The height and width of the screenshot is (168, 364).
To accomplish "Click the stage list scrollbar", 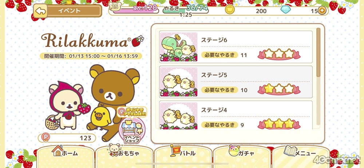I will (318, 52).
